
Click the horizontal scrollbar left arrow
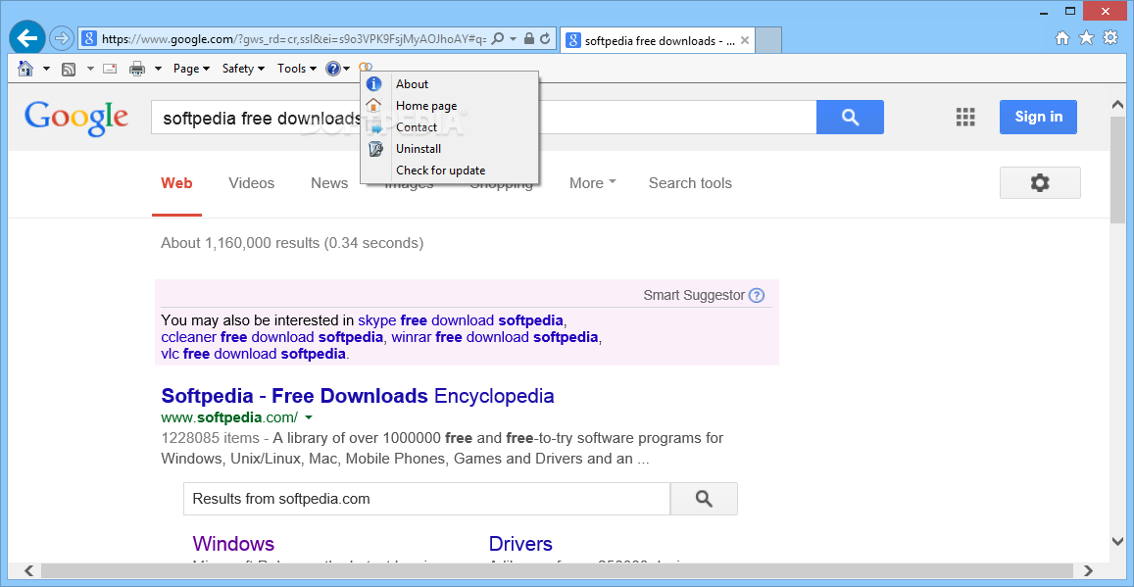pyautogui.click(x=29, y=569)
